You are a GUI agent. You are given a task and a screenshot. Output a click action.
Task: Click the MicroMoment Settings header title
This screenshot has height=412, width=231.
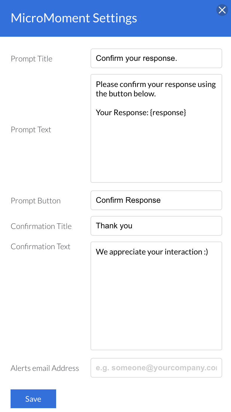(x=74, y=18)
